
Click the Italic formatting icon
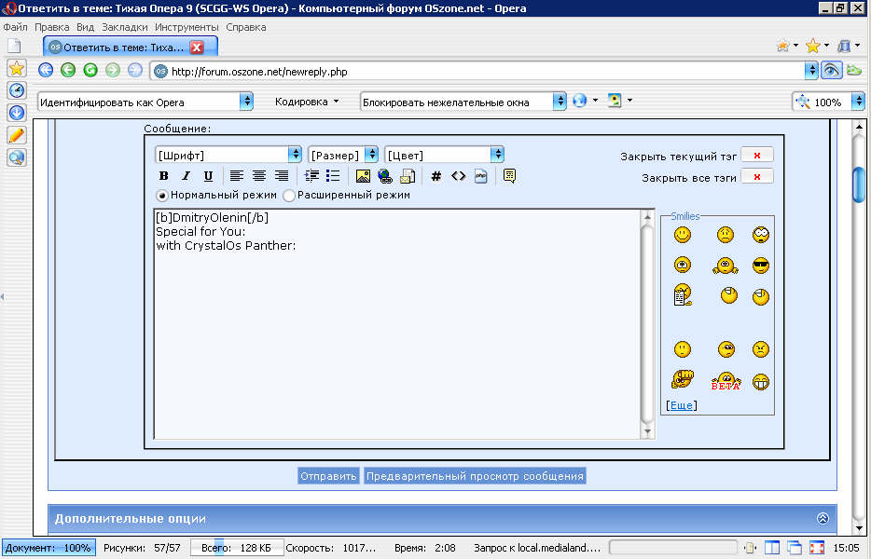pos(186,176)
